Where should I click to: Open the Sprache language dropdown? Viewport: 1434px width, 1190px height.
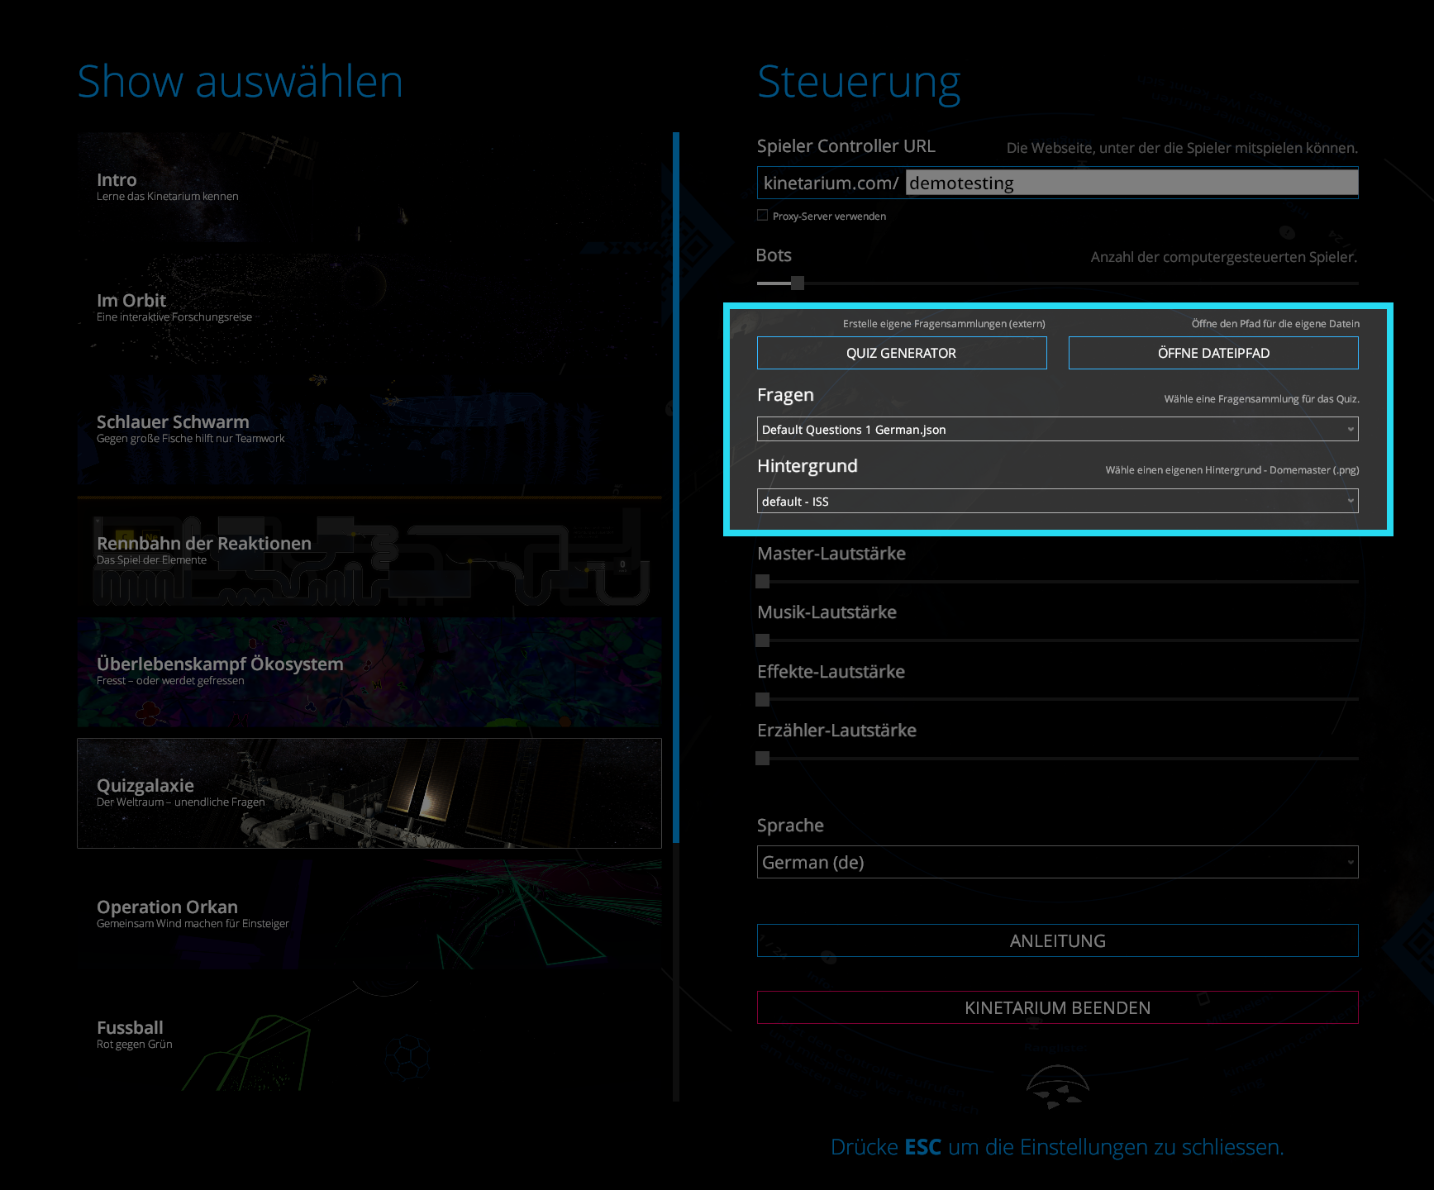(1057, 863)
